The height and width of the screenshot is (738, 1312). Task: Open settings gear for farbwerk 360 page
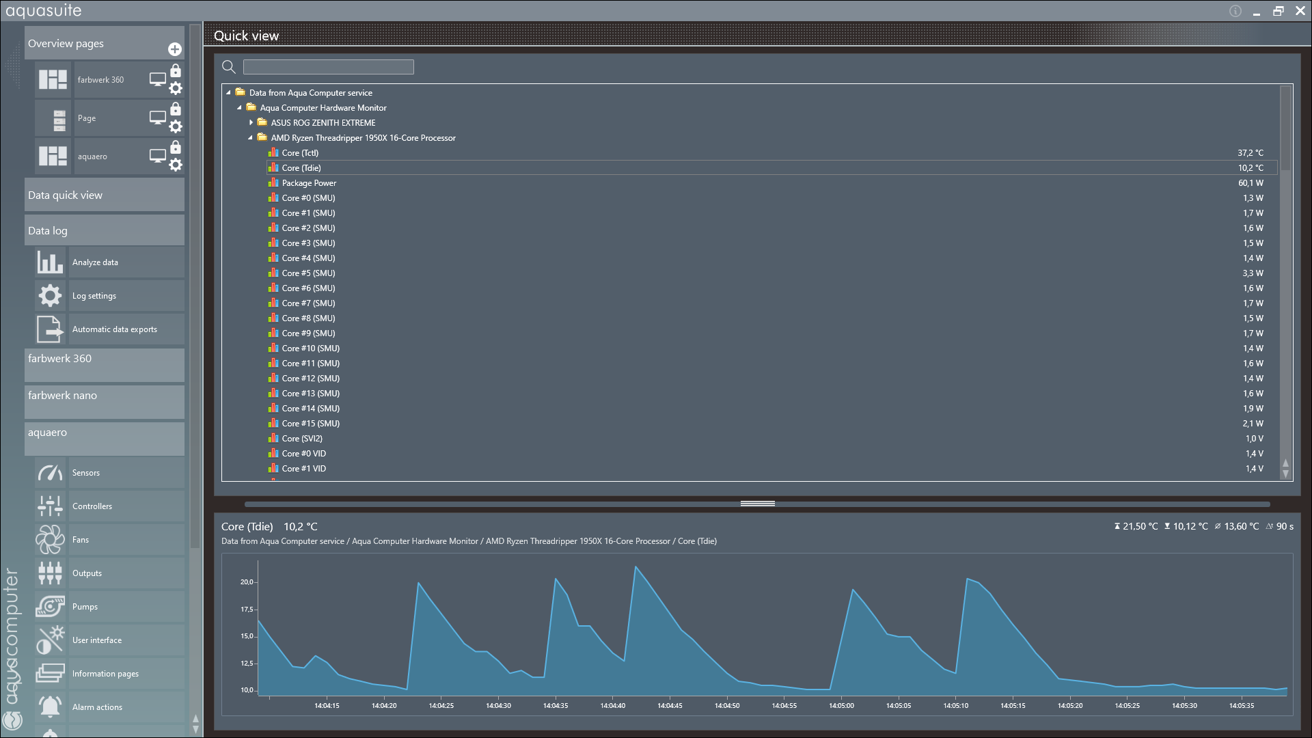click(176, 88)
